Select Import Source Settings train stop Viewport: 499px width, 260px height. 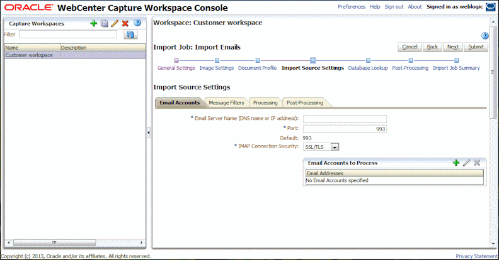313,60
